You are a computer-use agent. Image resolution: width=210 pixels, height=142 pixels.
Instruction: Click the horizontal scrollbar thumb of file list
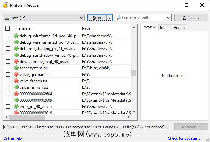pyautogui.click(x=27, y=117)
